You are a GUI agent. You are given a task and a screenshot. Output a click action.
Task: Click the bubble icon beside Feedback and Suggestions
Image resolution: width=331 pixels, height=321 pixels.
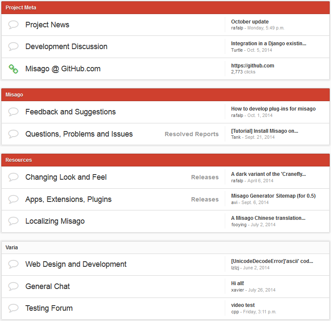pyautogui.click(x=13, y=112)
